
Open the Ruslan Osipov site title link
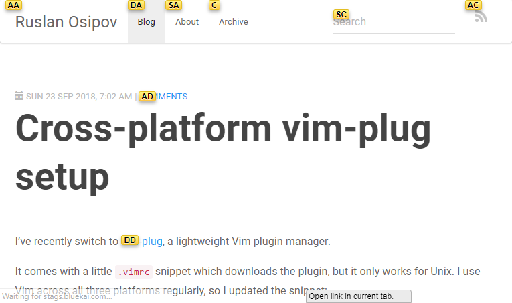[x=66, y=22]
